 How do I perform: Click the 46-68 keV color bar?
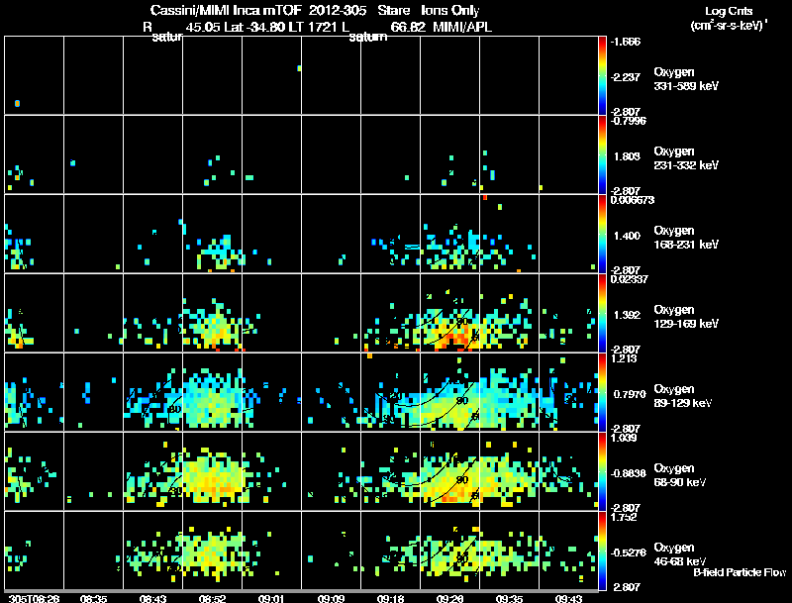(x=602, y=551)
